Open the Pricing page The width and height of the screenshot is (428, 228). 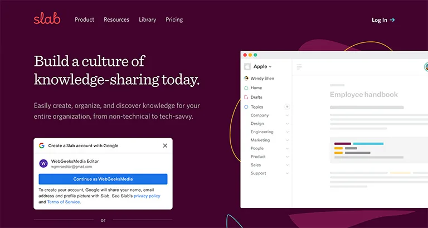pos(174,20)
